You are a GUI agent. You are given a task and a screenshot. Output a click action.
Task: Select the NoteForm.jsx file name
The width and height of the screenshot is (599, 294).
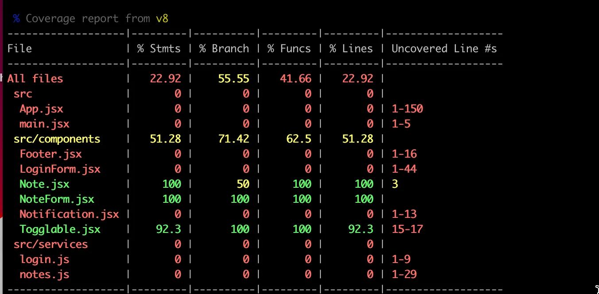point(57,199)
